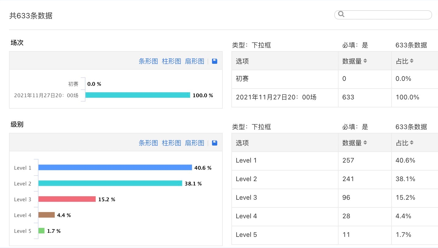Click the 选项 header in 场次 table
Screen dimensions: 438x248
242,61
